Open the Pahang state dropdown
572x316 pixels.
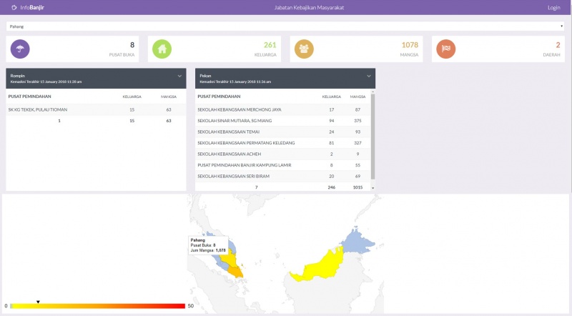285,26
